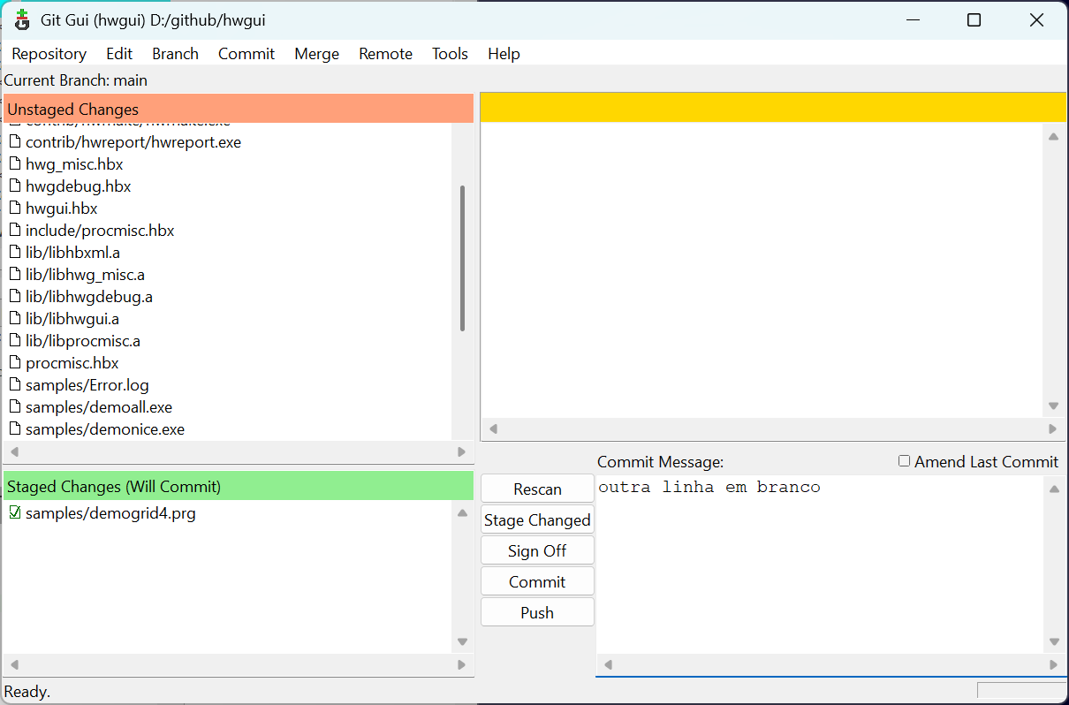Click the file icon beside include/procmisc.hbx
The width and height of the screenshot is (1069, 705).
coord(15,231)
